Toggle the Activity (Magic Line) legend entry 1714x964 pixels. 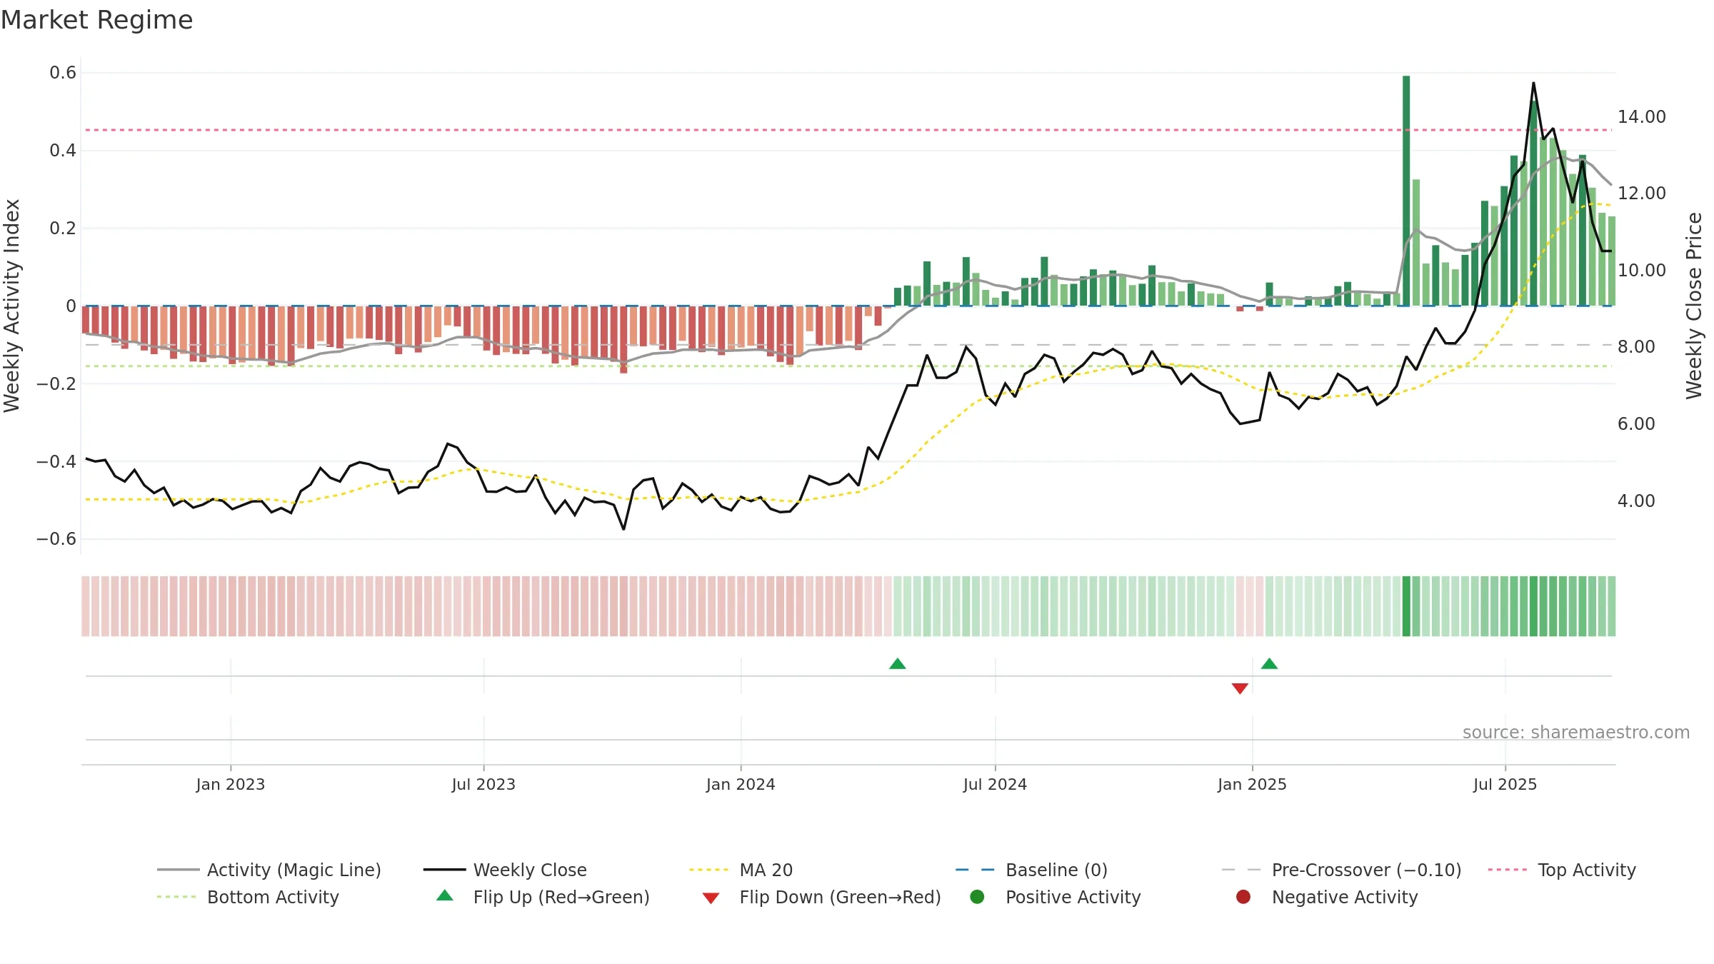coord(269,870)
